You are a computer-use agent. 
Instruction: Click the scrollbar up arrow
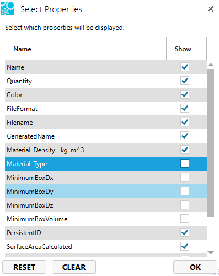tap(211, 65)
